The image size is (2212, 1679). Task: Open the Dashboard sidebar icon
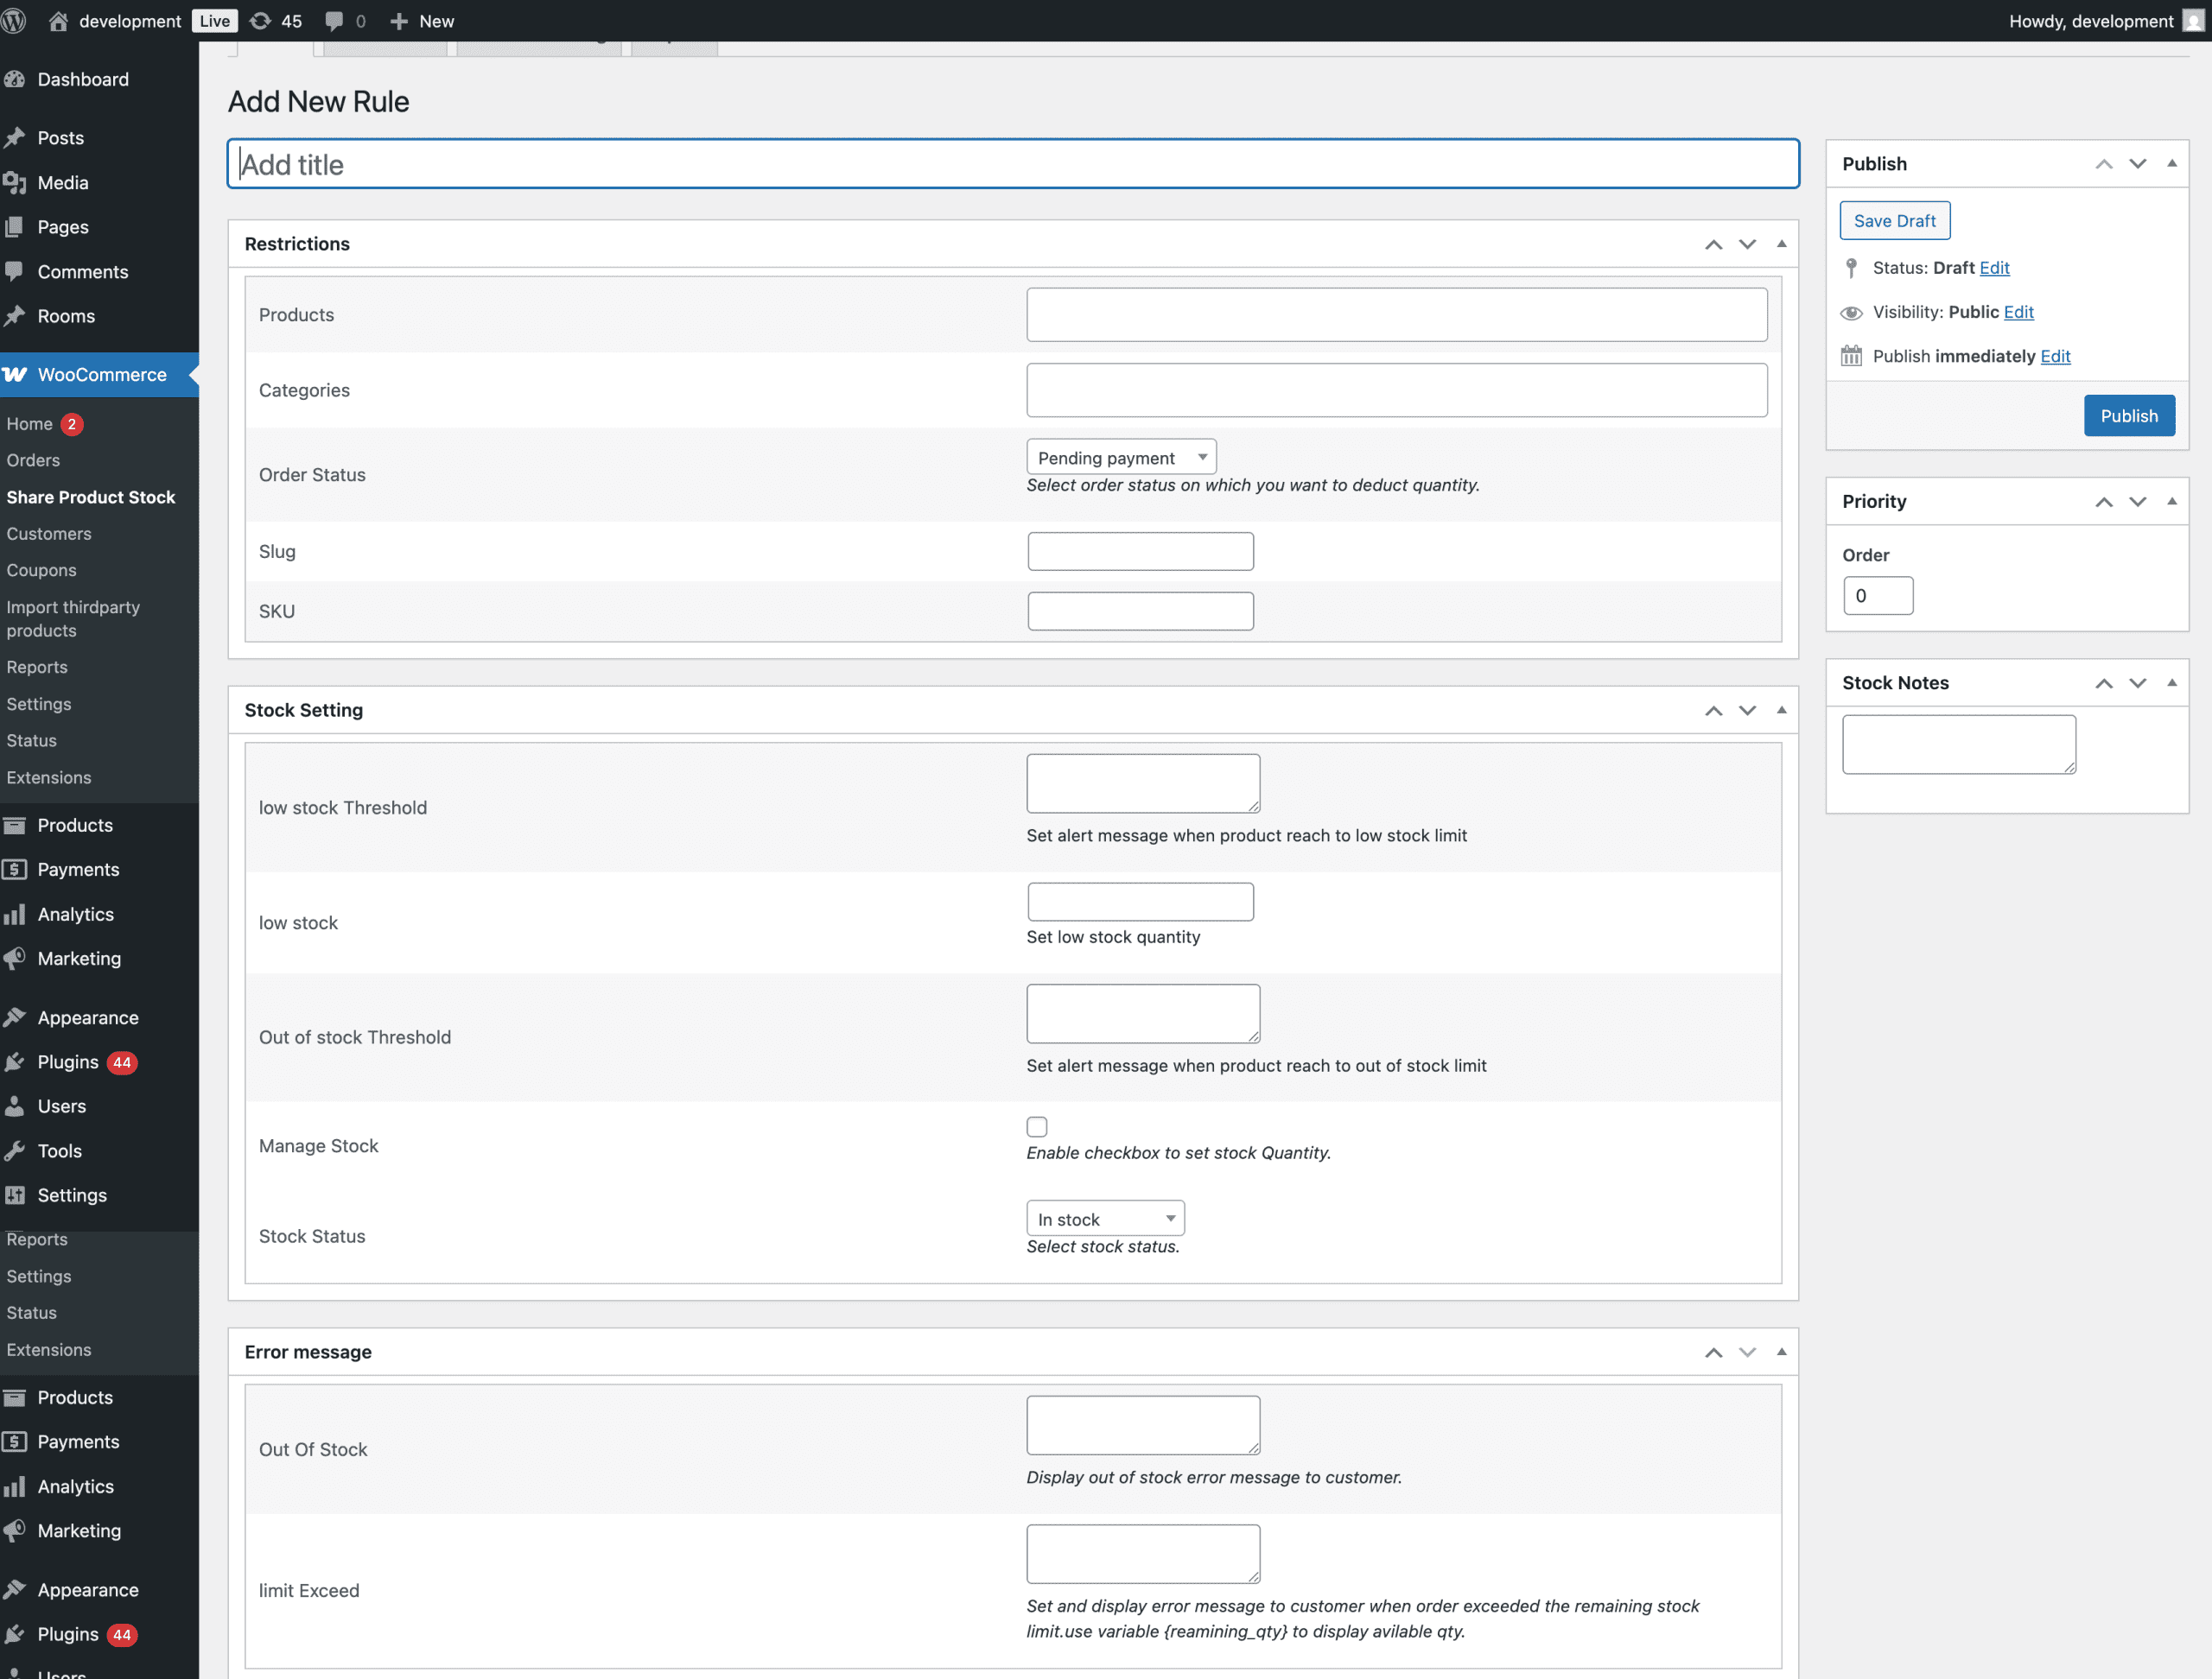(15, 80)
